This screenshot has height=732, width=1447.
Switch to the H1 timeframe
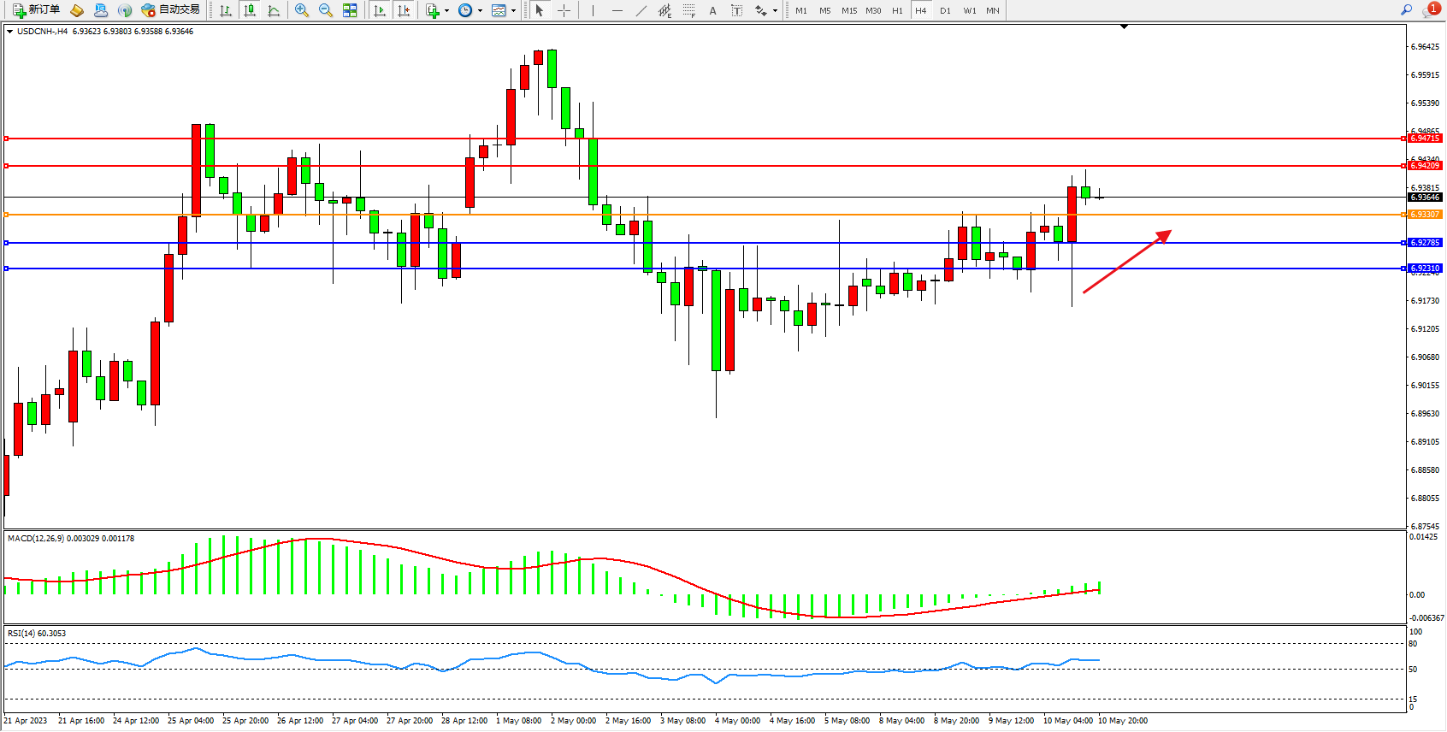click(897, 10)
